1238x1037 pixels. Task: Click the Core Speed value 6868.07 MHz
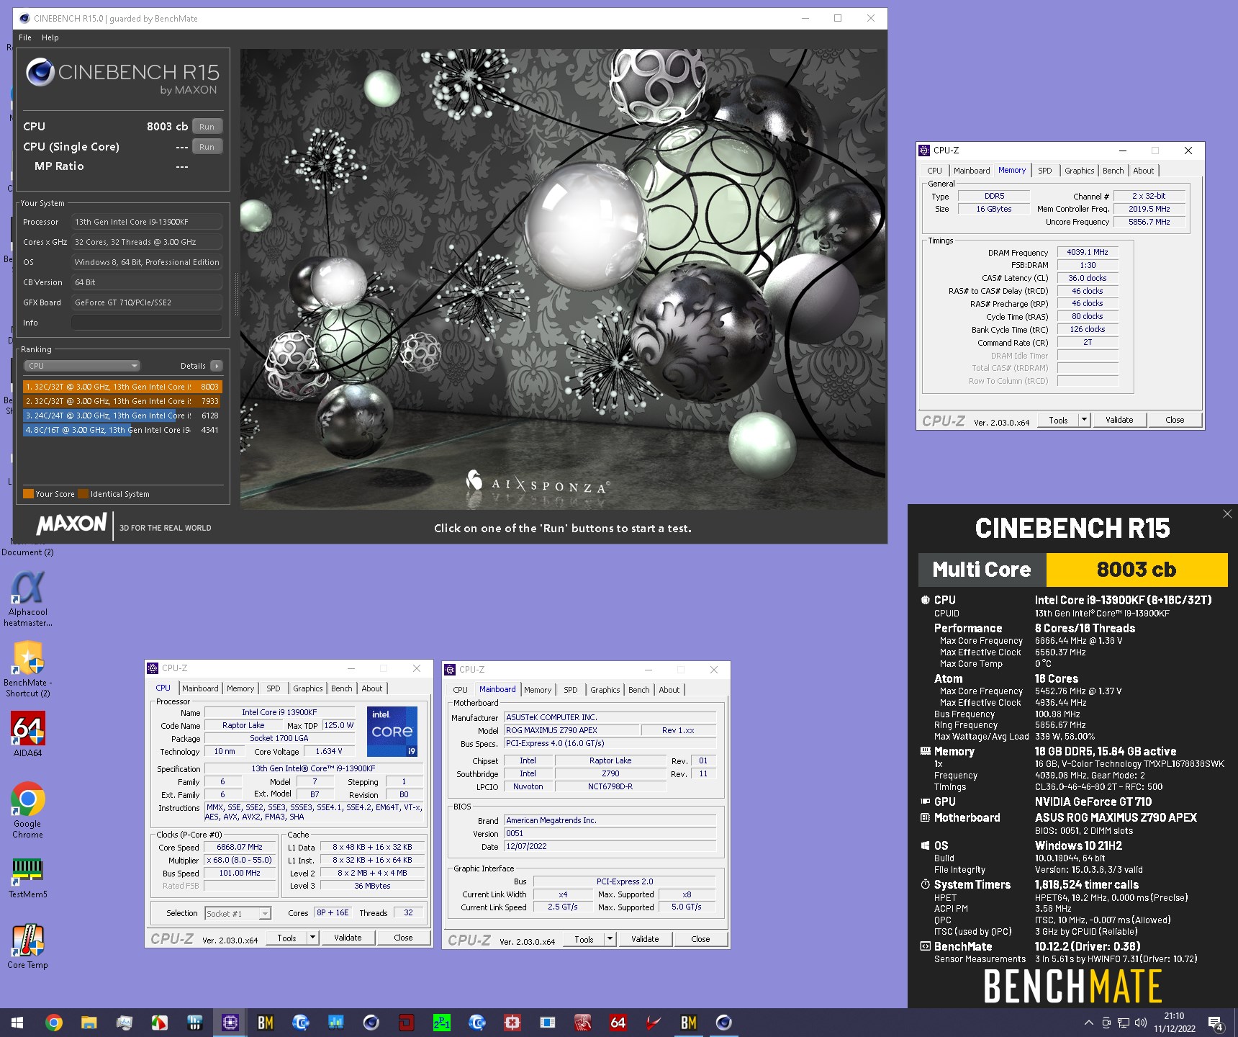(x=239, y=847)
